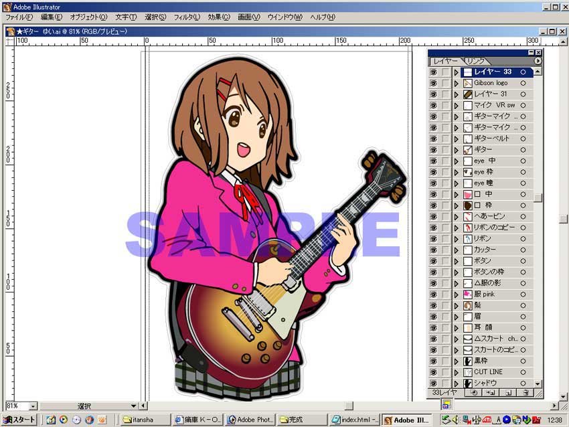Open the ファイル(F) menu
Viewport: 569px width, 427px height.
tap(19, 17)
